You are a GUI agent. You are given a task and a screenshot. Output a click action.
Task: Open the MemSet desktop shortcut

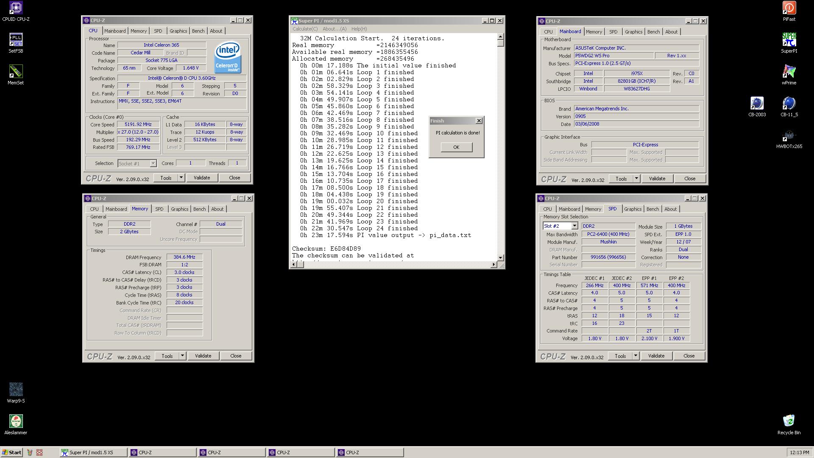pos(16,75)
